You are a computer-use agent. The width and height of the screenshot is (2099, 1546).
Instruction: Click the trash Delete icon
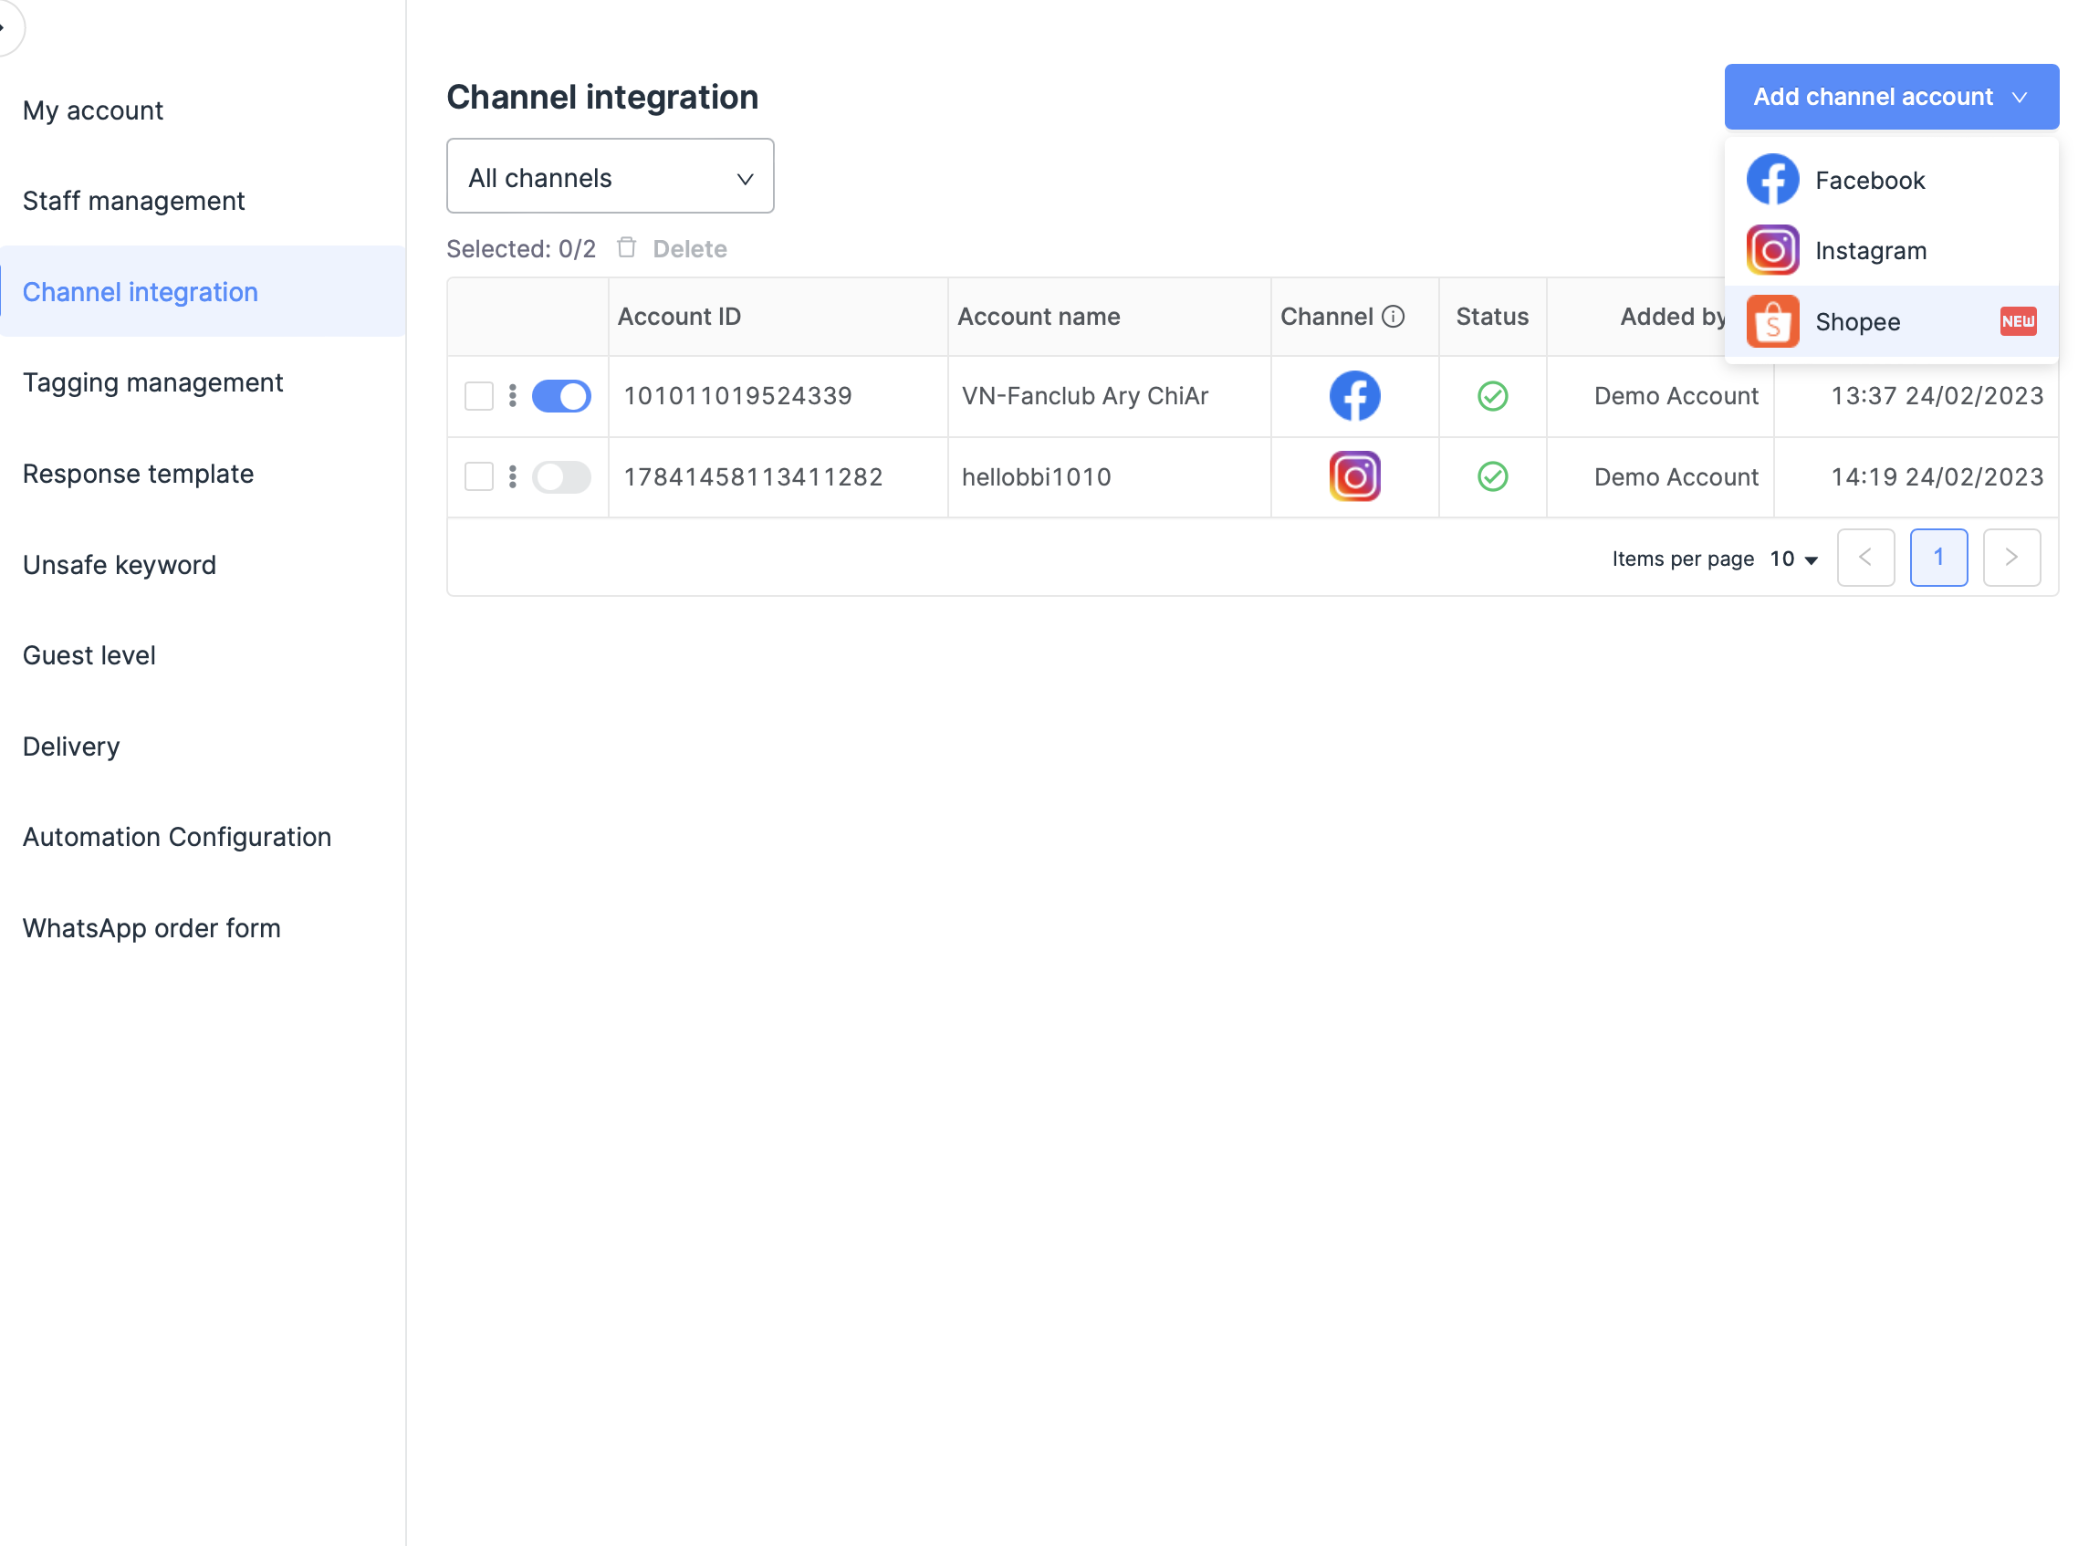pos(626,248)
